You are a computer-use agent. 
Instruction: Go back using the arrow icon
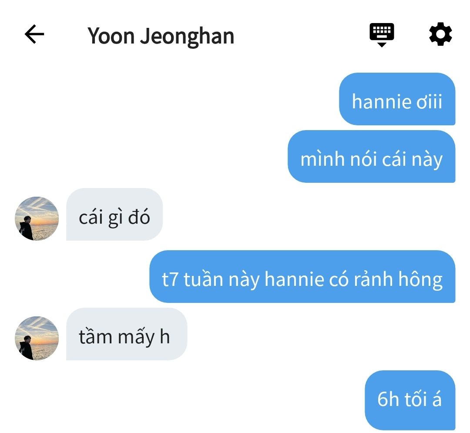[34, 34]
